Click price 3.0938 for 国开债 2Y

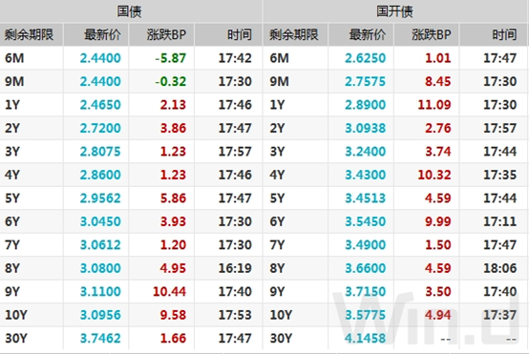365,128
